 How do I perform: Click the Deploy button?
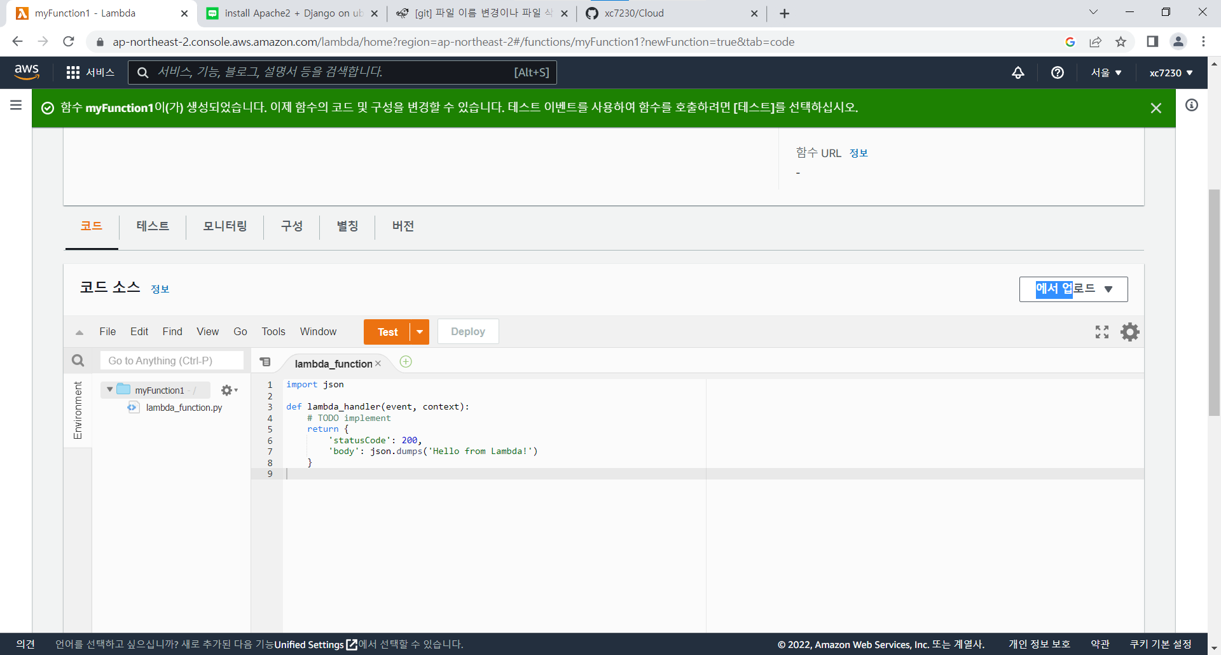[x=468, y=332]
